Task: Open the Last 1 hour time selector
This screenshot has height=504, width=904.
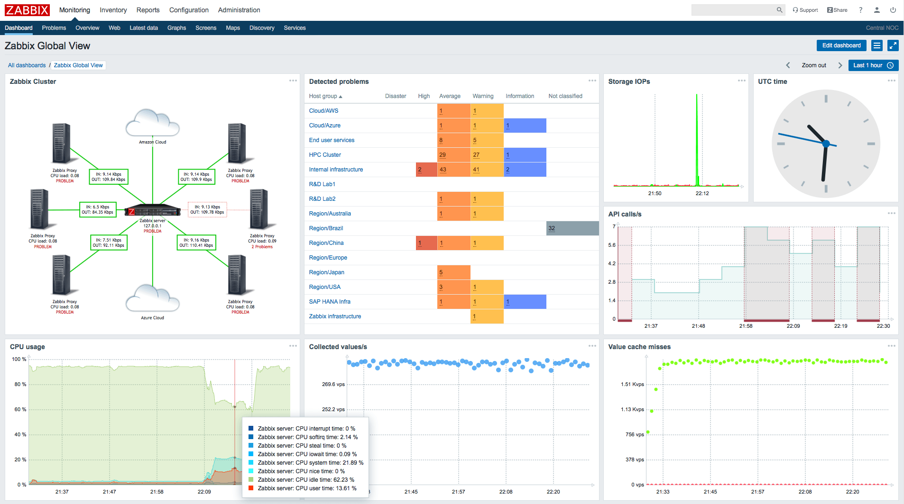Action: pyautogui.click(x=873, y=65)
